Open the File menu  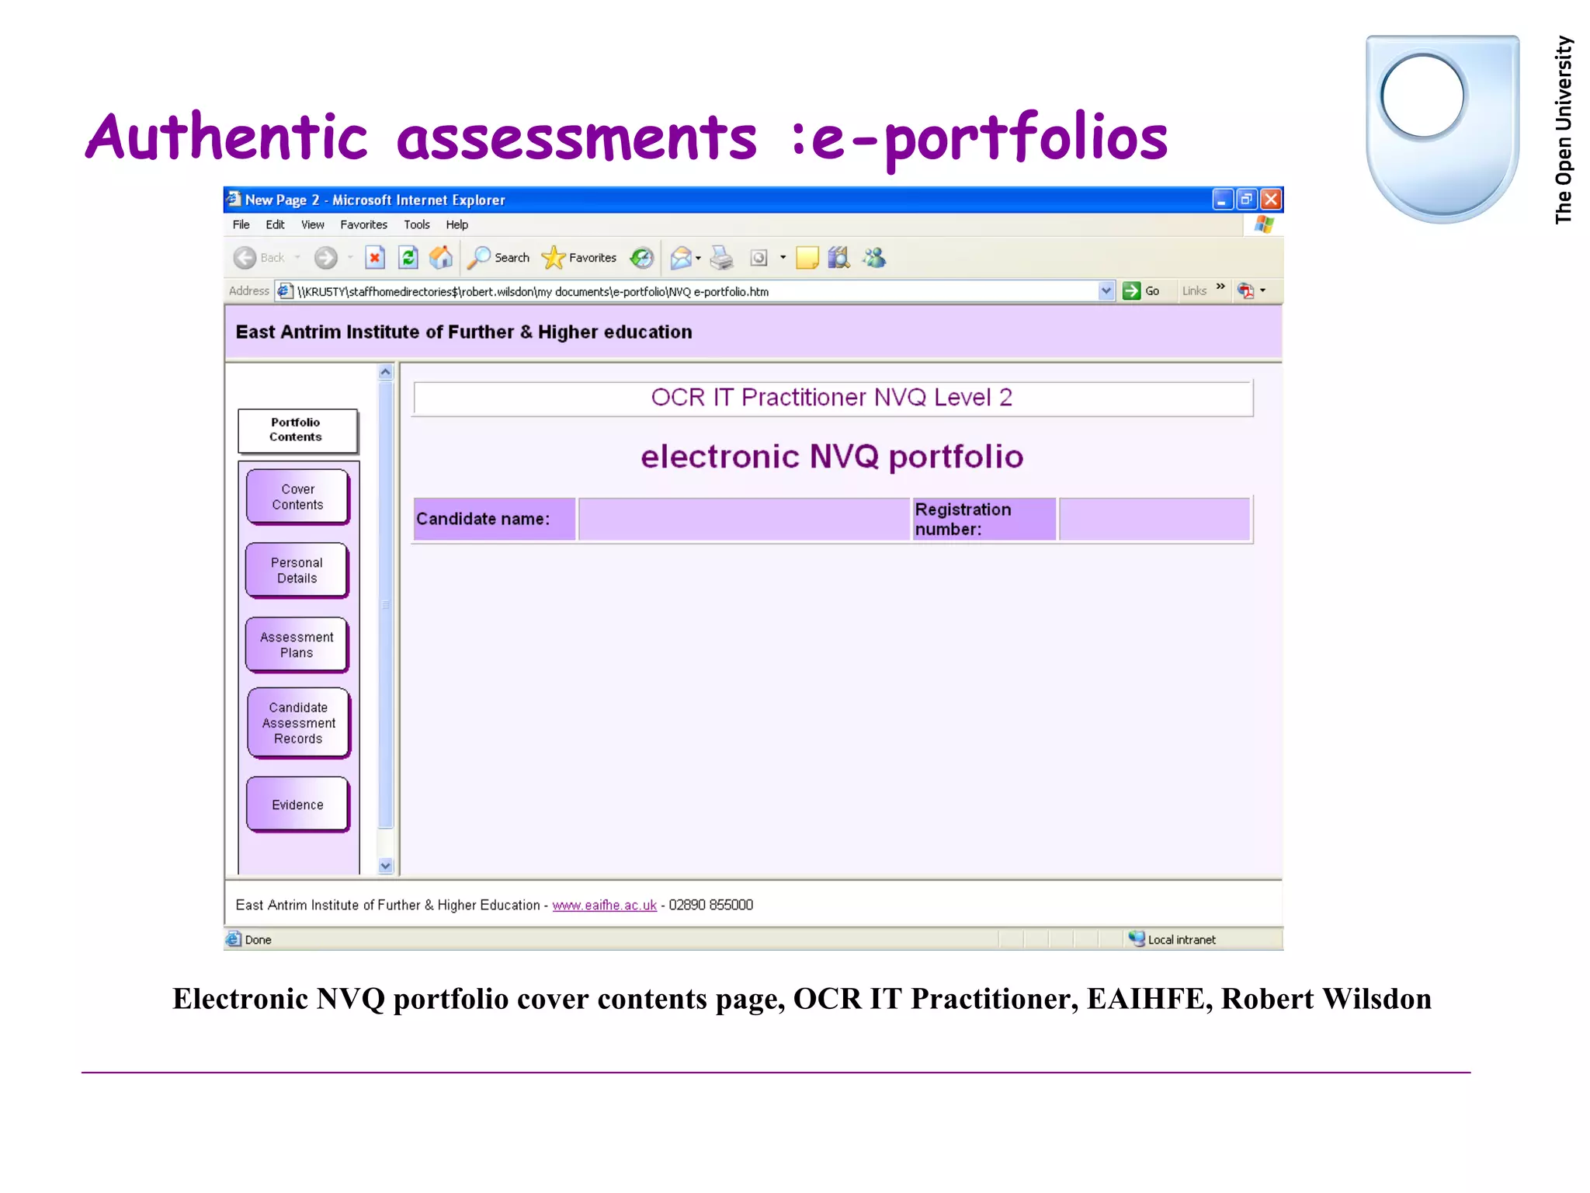(241, 225)
